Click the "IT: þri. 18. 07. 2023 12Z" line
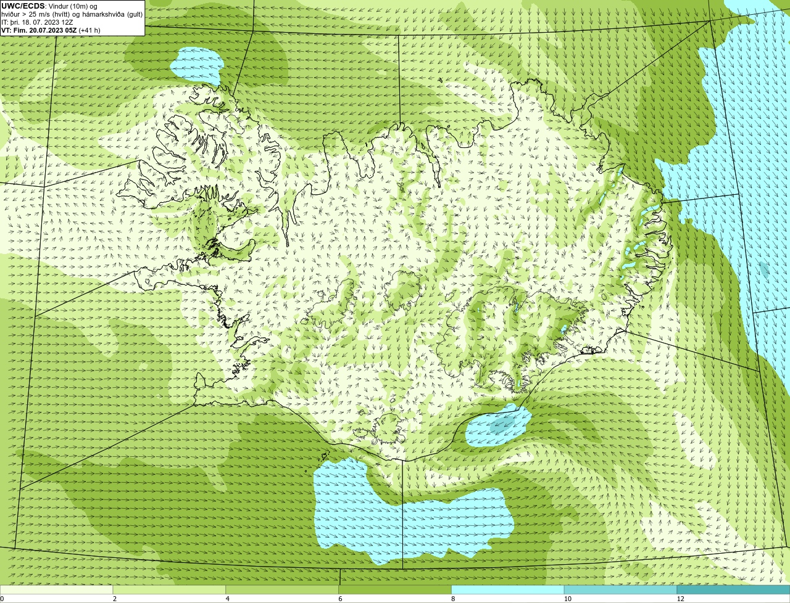This screenshot has width=790, height=603. [36, 22]
